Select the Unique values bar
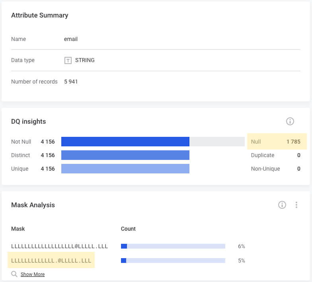The width and height of the screenshot is (312, 282). pyautogui.click(x=125, y=169)
